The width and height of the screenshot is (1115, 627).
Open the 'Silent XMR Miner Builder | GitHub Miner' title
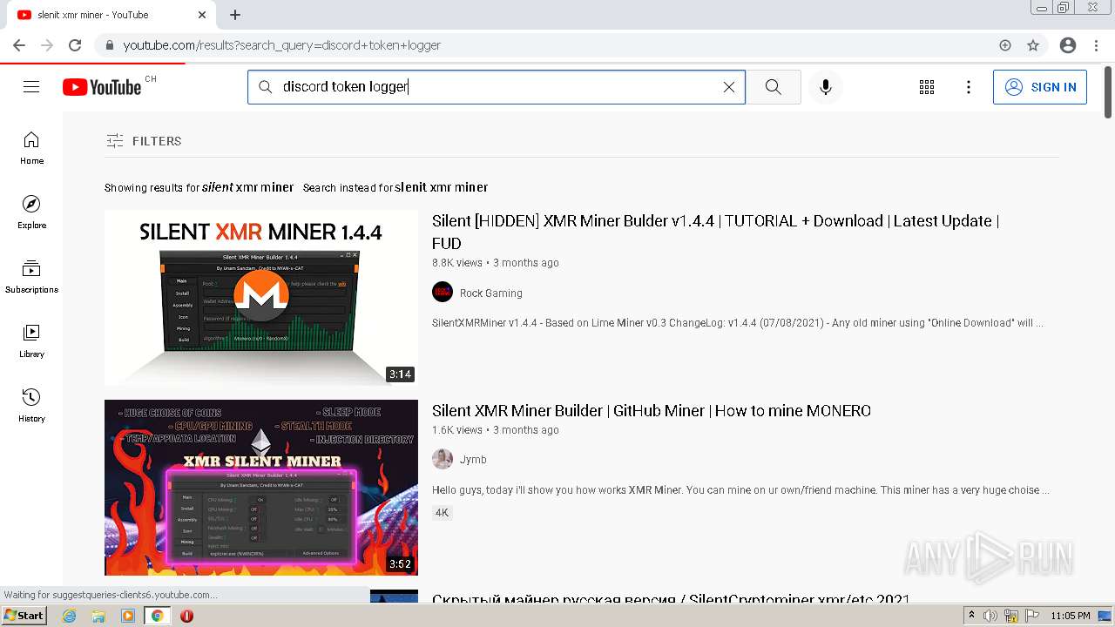coord(652,411)
